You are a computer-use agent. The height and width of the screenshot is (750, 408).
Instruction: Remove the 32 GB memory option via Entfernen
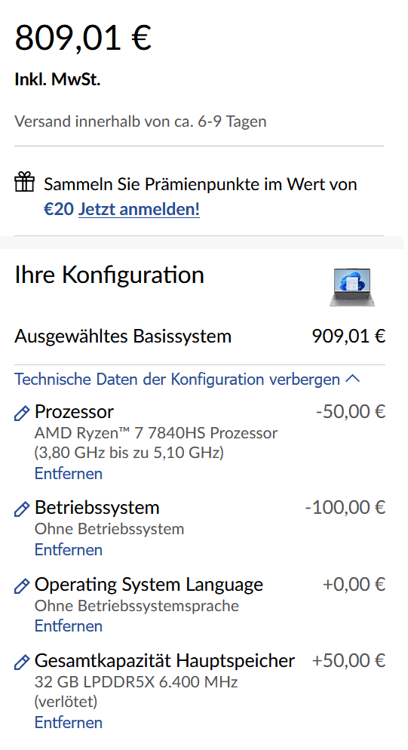pyautogui.click(x=69, y=722)
